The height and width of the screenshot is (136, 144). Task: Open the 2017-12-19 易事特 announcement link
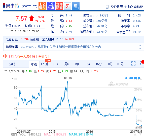coord(61,47)
